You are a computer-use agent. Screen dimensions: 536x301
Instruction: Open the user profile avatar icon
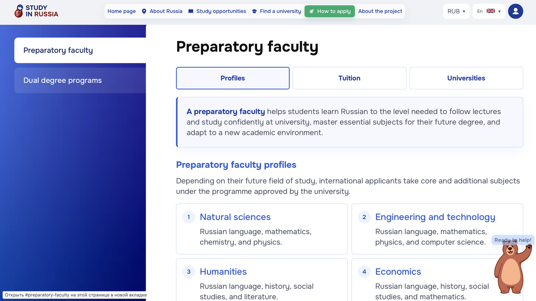coord(515,11)
